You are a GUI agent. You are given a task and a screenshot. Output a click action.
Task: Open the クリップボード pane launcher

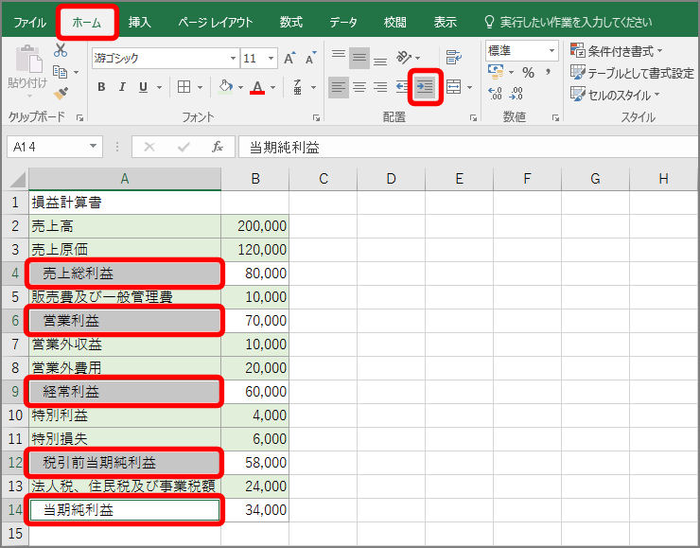tap(79, 118)
